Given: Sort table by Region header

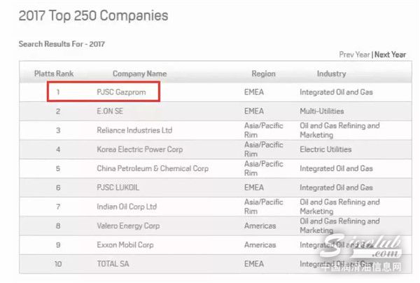Looking at the screenshot, I should click(263, 74).
